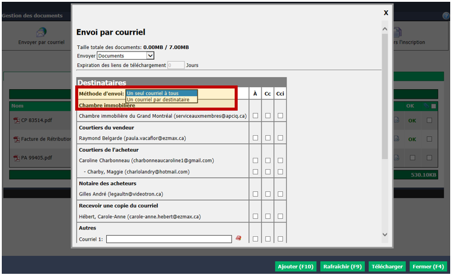
Task: Click the Télécharger button
Action: coord(387,267)
